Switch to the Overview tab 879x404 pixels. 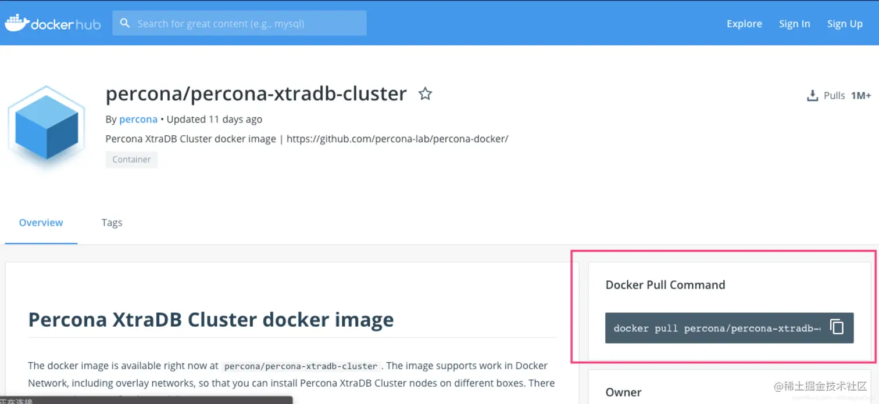[x=41, y=222]
